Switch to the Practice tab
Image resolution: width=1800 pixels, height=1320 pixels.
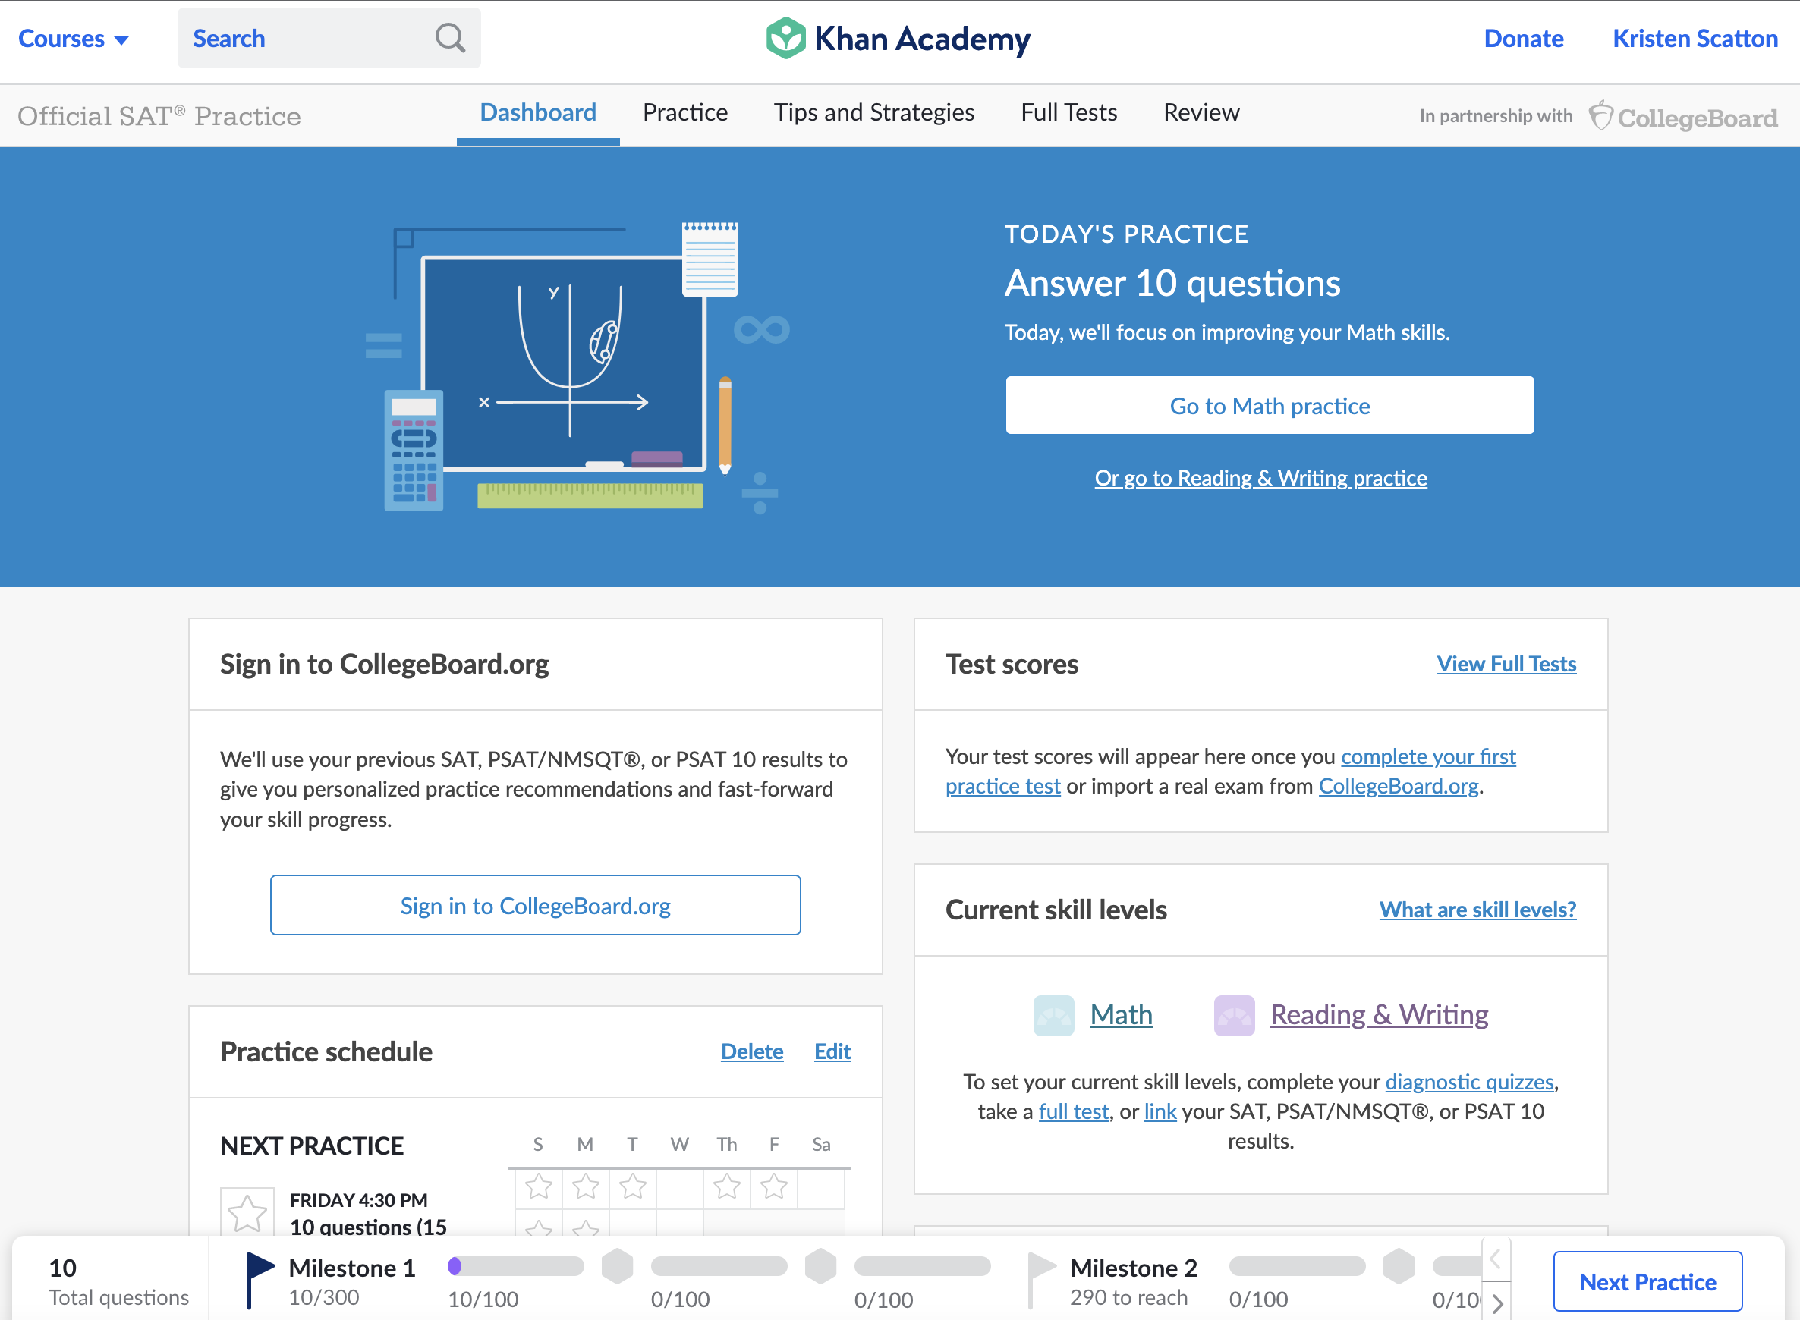[x=684, y=113]
